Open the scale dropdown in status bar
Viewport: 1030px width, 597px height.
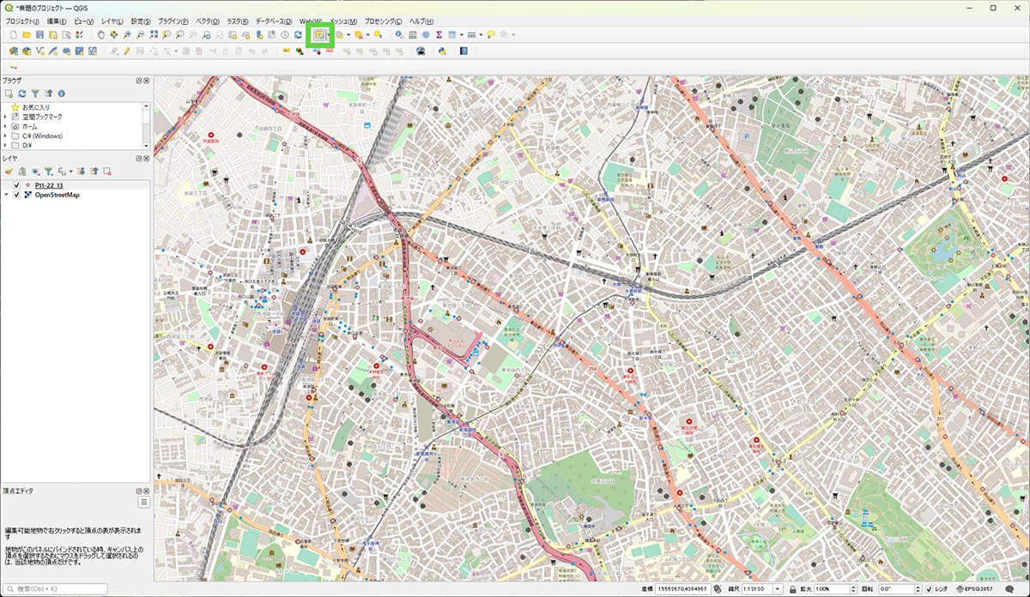point(778,588)
